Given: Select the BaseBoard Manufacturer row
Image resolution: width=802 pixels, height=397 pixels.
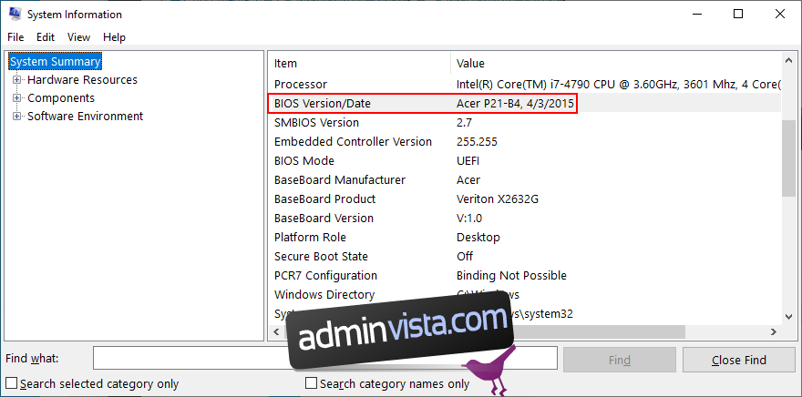Looking at the screenshot, I should (x=525, y=180).
